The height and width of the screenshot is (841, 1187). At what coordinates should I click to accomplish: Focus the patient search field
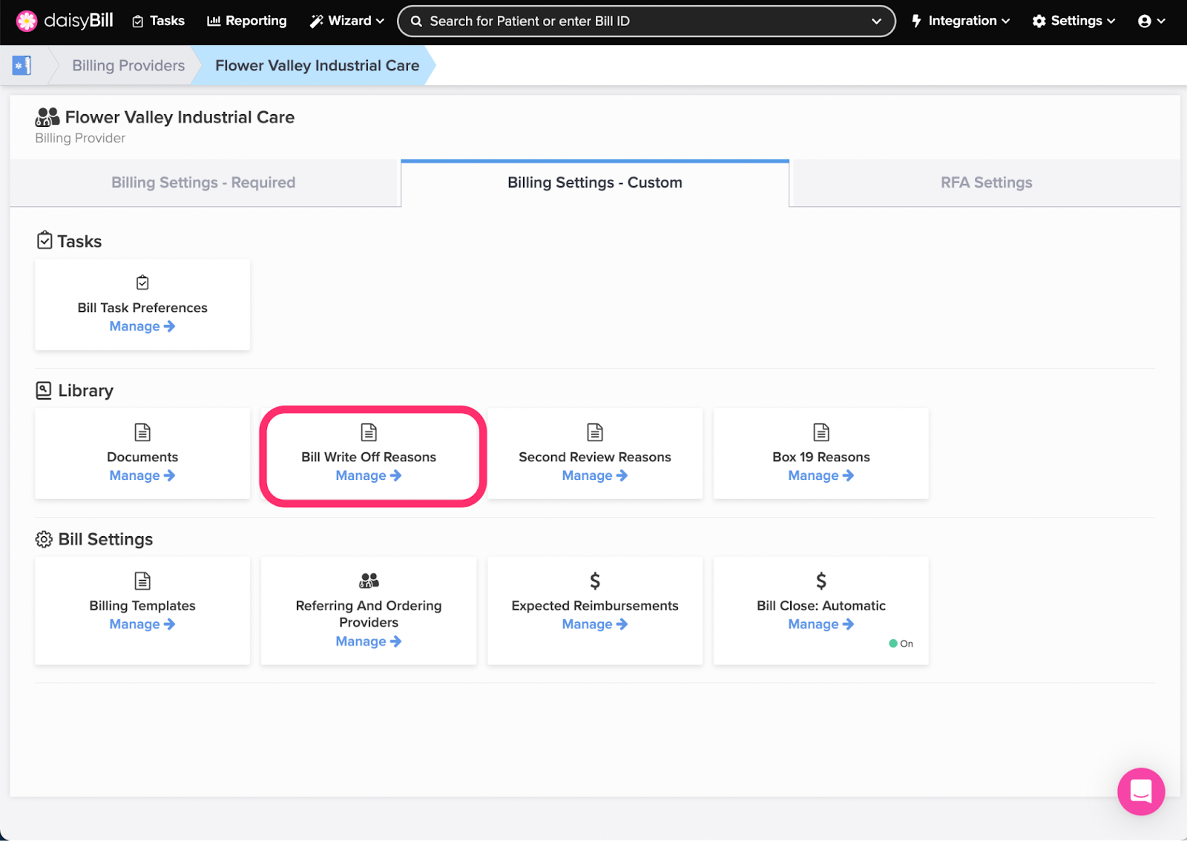tap(646, 21)
